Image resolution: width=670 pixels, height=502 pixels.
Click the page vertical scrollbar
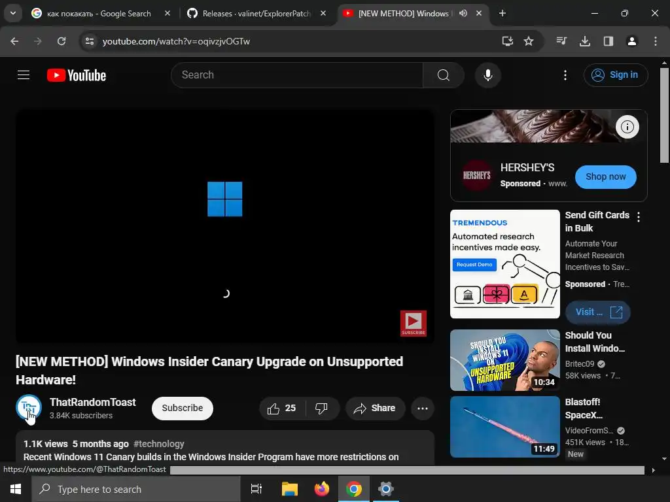[x=664, y=115]
